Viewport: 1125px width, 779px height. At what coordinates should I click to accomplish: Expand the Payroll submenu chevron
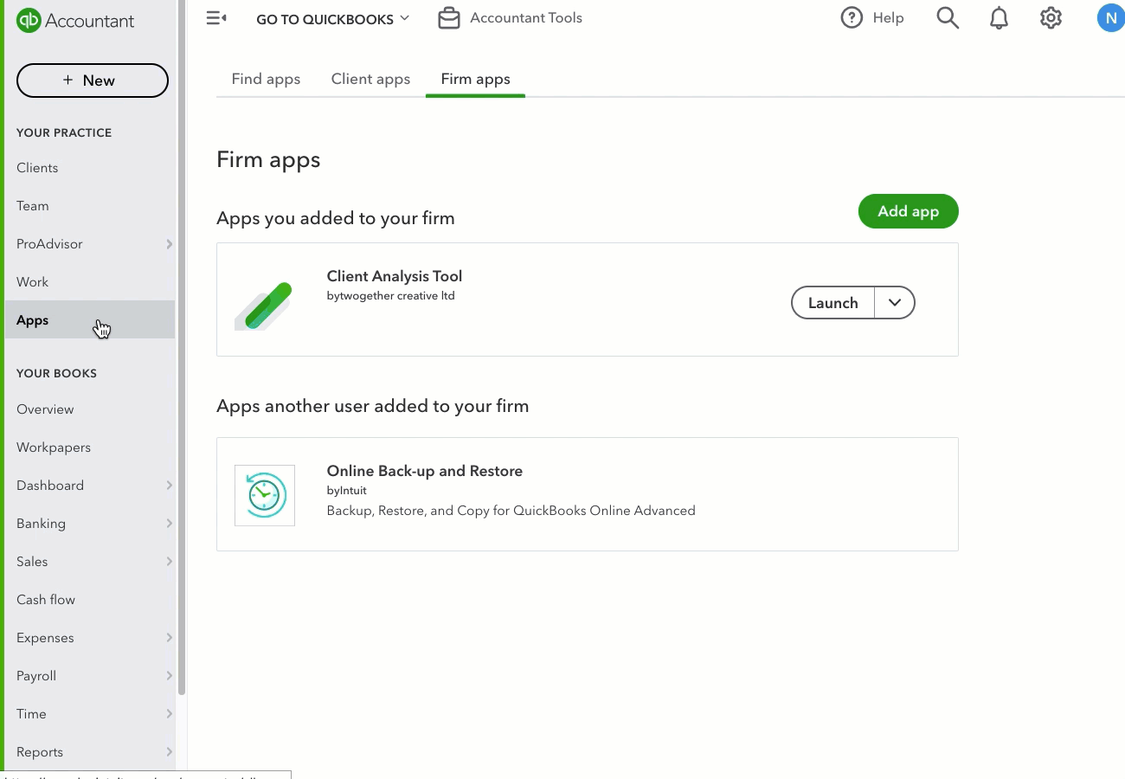170,676
